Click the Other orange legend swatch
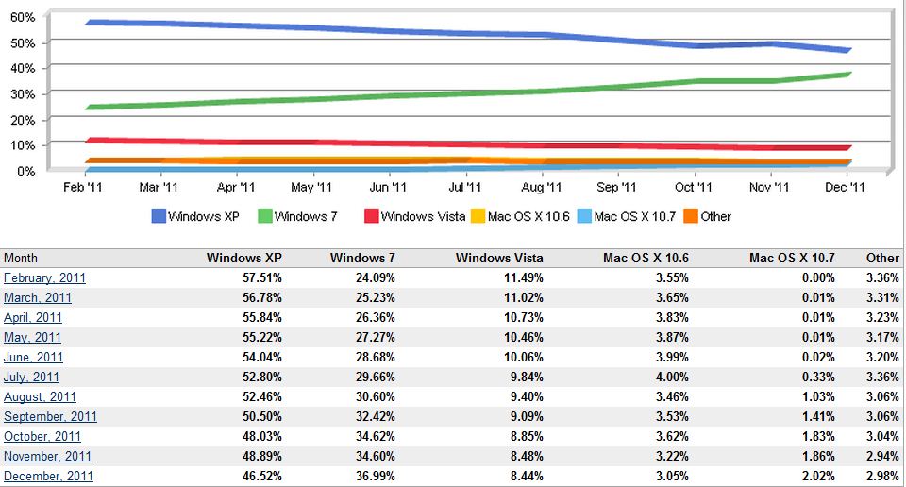The width and height of the screenshot is (906, 487). [x=690, y=216]
